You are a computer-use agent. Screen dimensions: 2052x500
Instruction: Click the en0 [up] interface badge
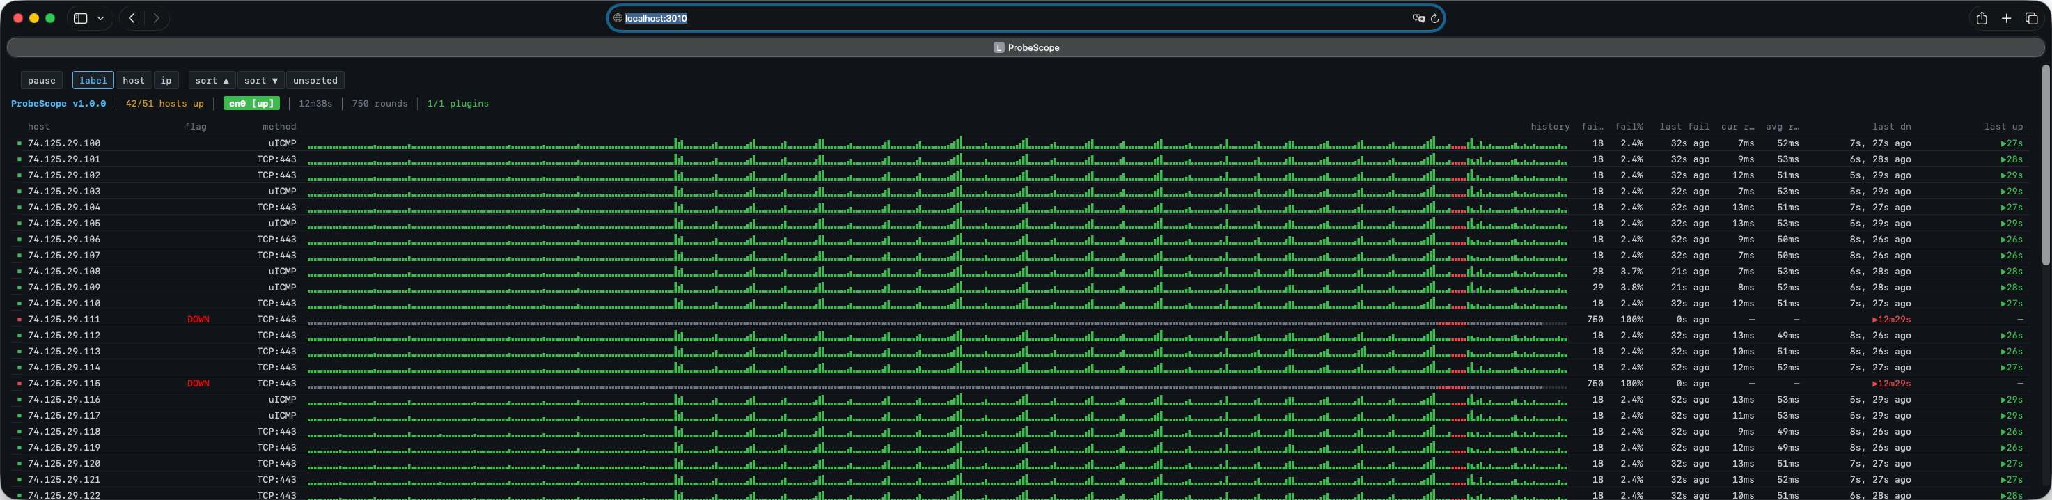[x=252, y=104]
